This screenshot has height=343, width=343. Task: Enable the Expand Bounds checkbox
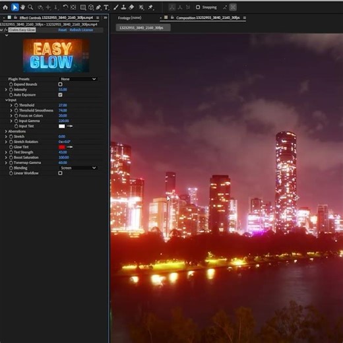60,84
